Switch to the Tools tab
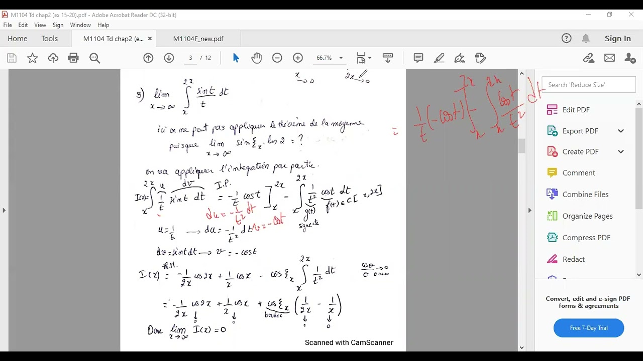 tap(50, 39)
